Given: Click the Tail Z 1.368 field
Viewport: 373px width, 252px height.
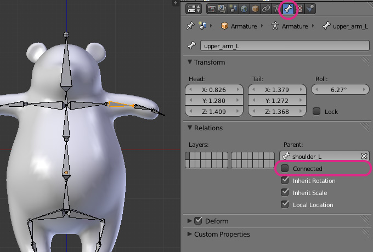Looking at the screenshot, I should [277, 111].
